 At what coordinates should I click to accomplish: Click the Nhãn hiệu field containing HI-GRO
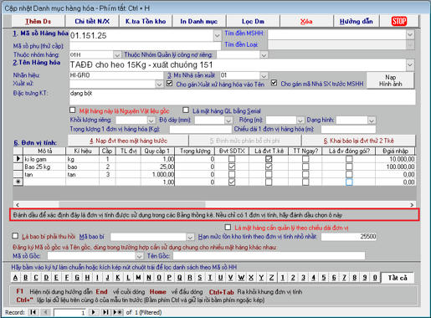point(116,75)
